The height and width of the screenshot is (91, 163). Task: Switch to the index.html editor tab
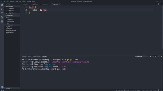point(25,4)
